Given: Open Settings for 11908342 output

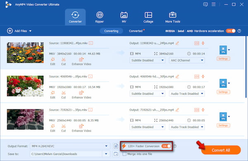Looking at the screenshot, I should tap(223, 59).
